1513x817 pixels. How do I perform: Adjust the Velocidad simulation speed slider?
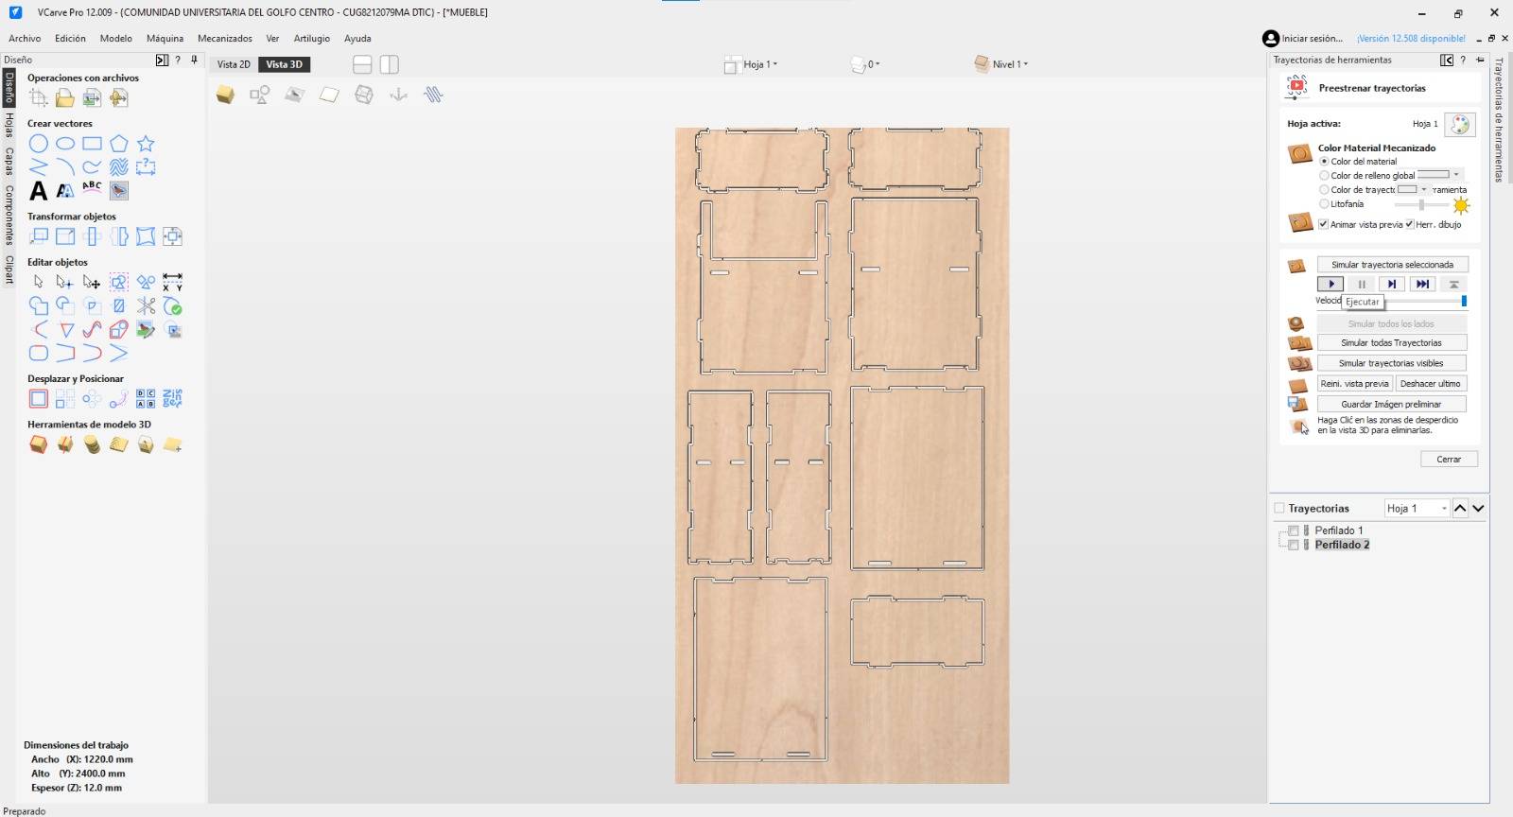coord(1464,301)
